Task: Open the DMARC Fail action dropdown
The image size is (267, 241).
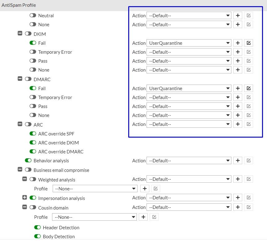Action: click(x=189, y=88)
